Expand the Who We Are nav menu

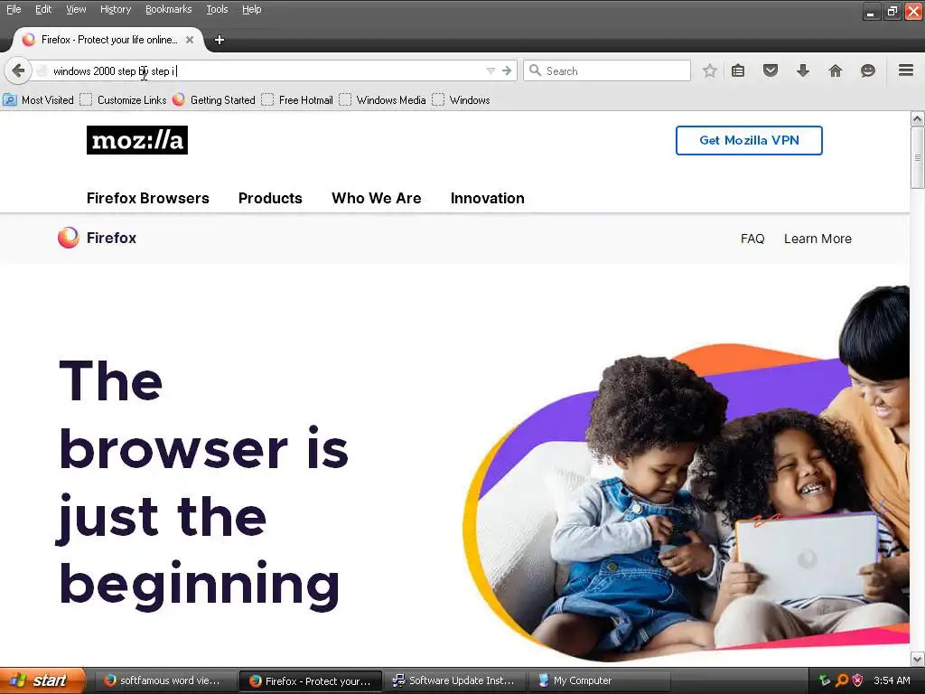[377, 198]
